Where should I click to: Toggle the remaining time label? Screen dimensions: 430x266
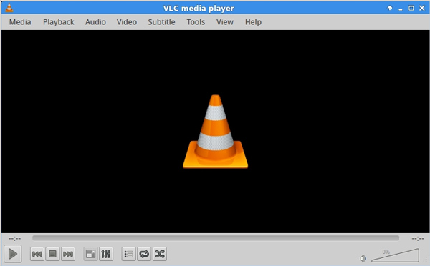(x=418, y=239)
